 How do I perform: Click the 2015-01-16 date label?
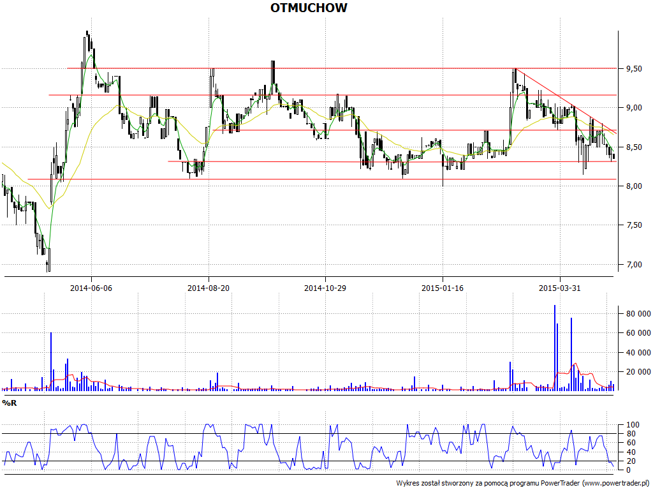443,288
